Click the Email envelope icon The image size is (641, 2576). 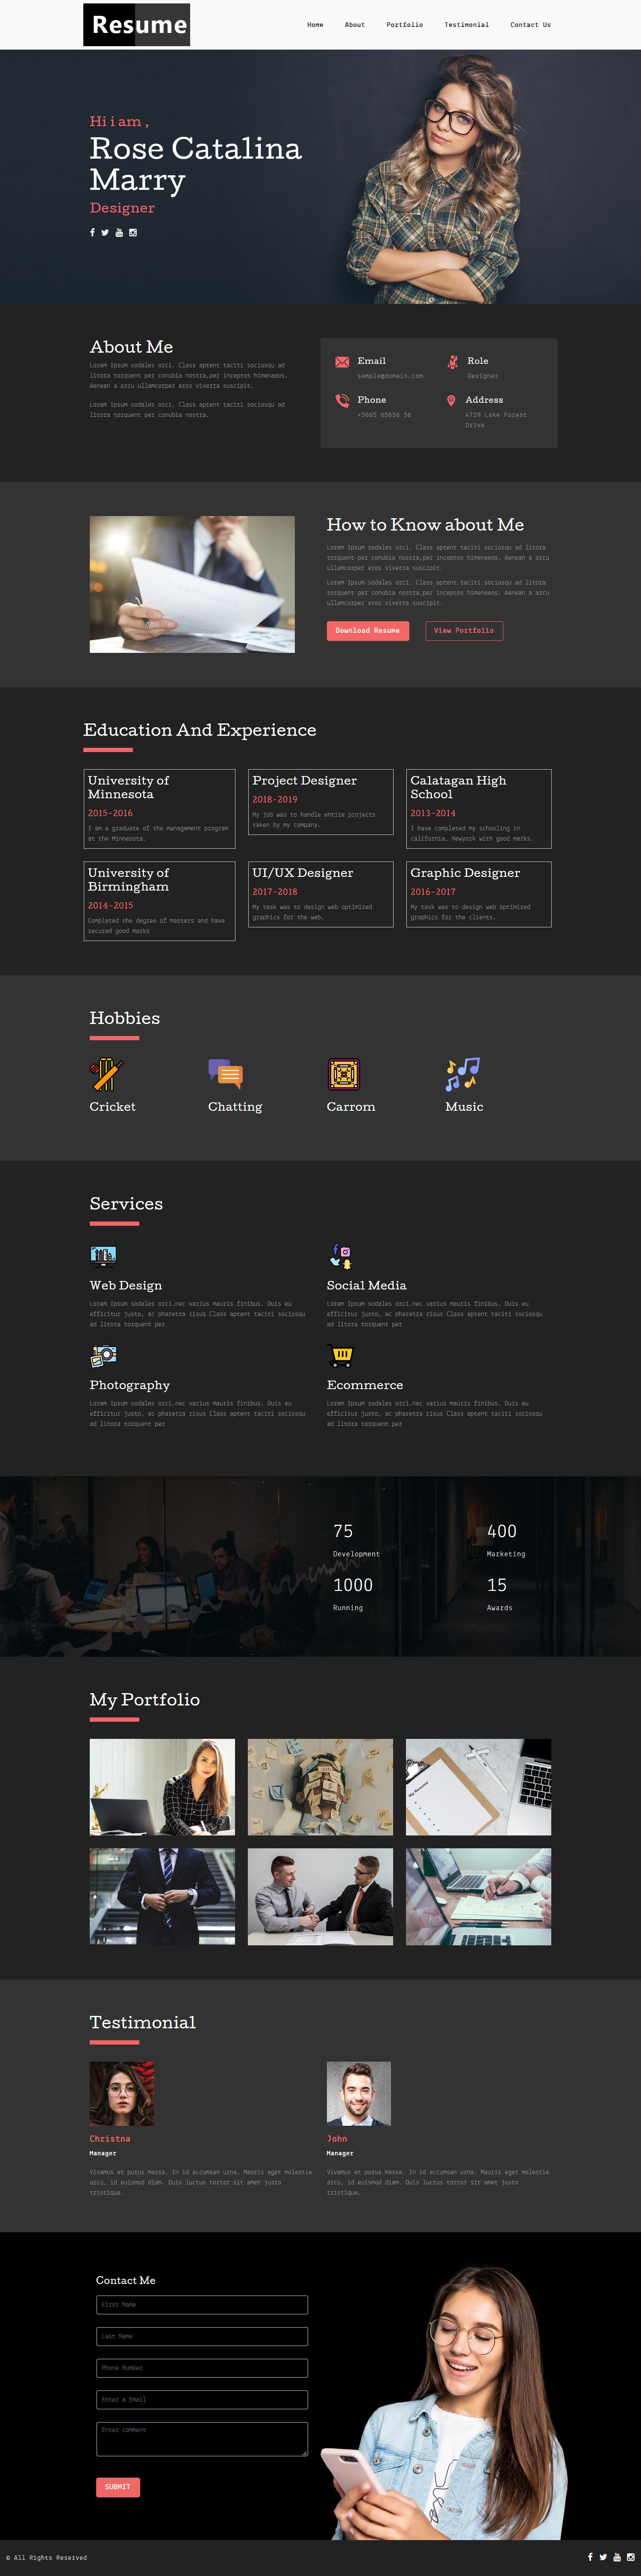coord(342,362)
